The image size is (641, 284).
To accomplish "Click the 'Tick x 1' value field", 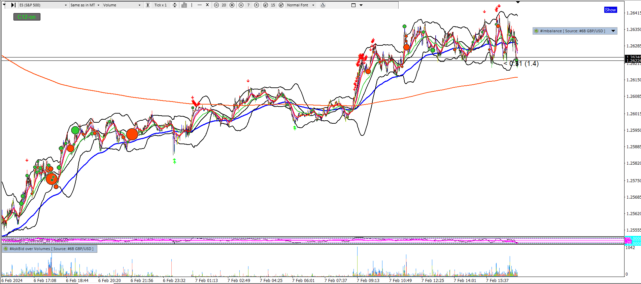I will pos(161,5).
